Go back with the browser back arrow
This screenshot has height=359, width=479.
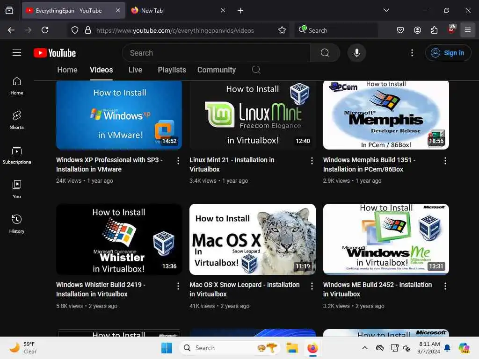(11, 30)
